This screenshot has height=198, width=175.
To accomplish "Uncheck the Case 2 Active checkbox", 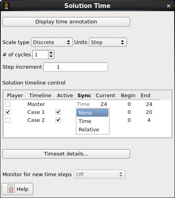I will coord(58,120).
